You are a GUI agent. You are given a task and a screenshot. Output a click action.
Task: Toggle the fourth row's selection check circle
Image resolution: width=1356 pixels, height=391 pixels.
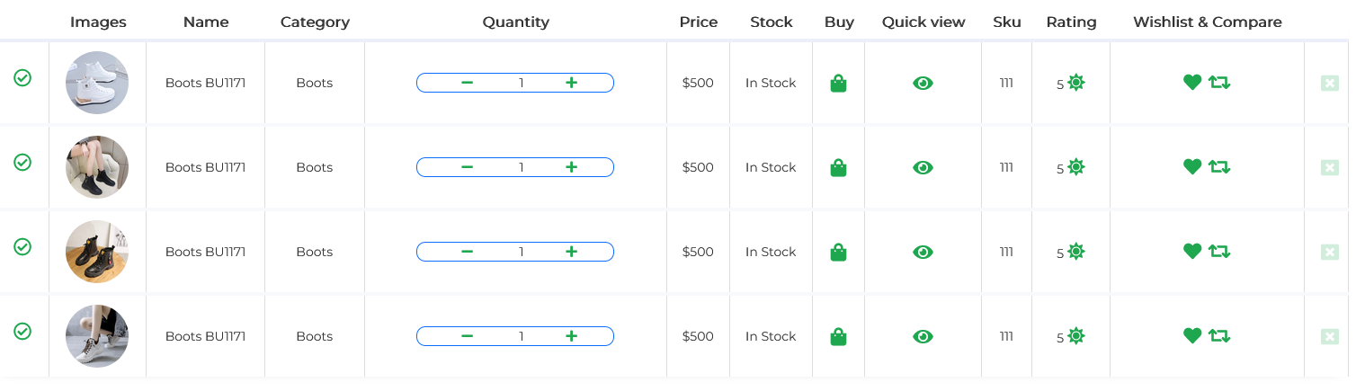(x=22, y=332)
